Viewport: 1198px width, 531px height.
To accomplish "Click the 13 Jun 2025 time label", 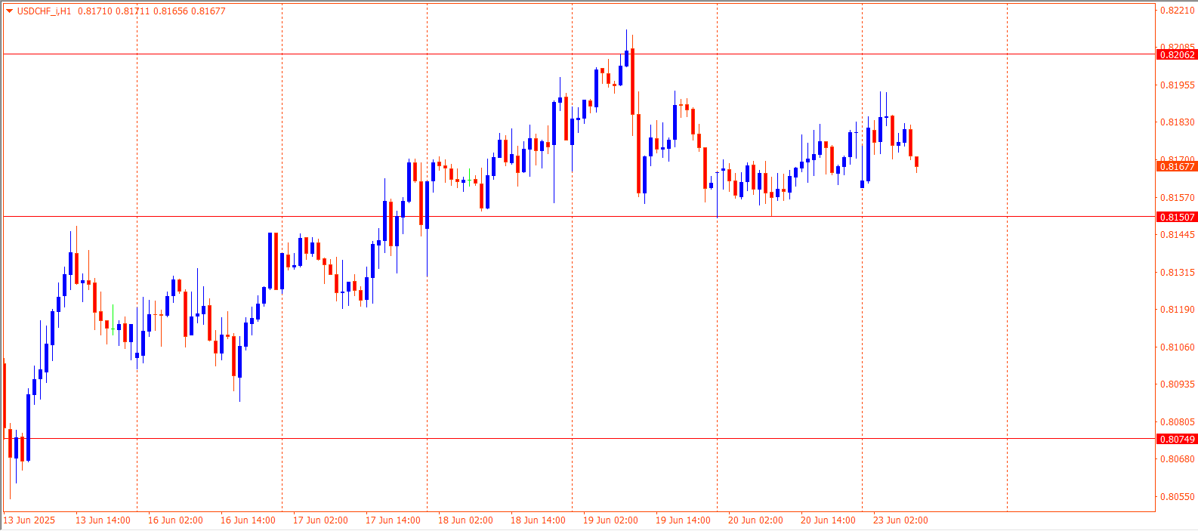I will [x=29, y=520].
